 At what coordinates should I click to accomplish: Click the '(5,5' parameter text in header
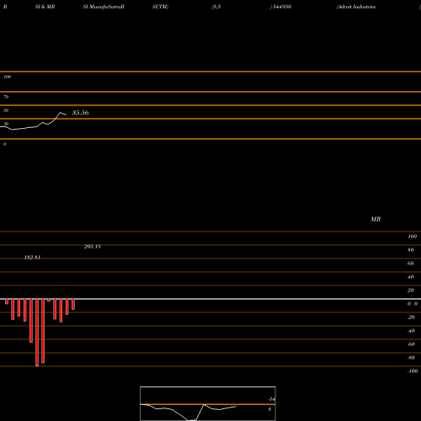tap(216, 7)
